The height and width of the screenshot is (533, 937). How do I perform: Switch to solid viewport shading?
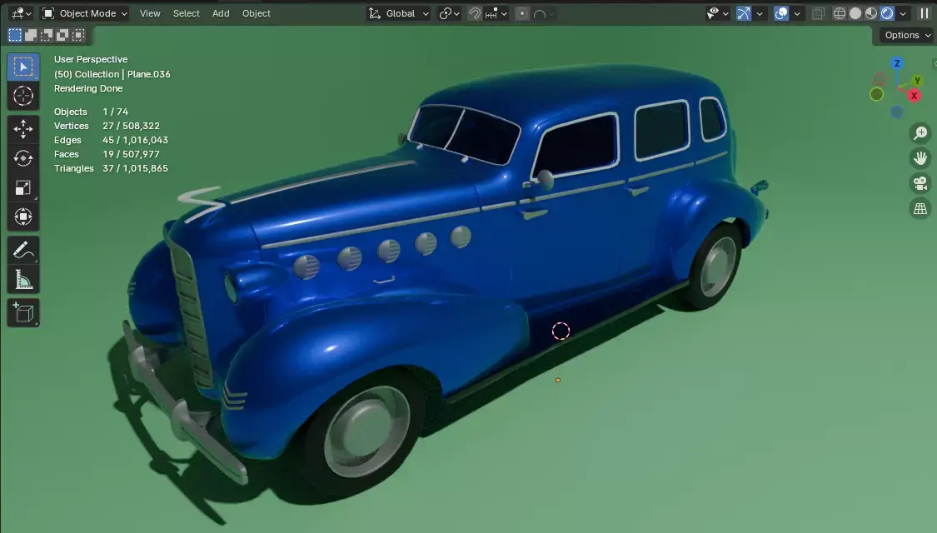[x=855, y=13]
